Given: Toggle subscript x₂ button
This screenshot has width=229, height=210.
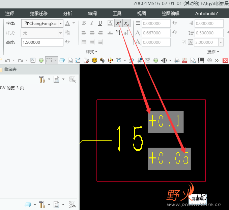Looking at the screenshot, I should point(126,23).
